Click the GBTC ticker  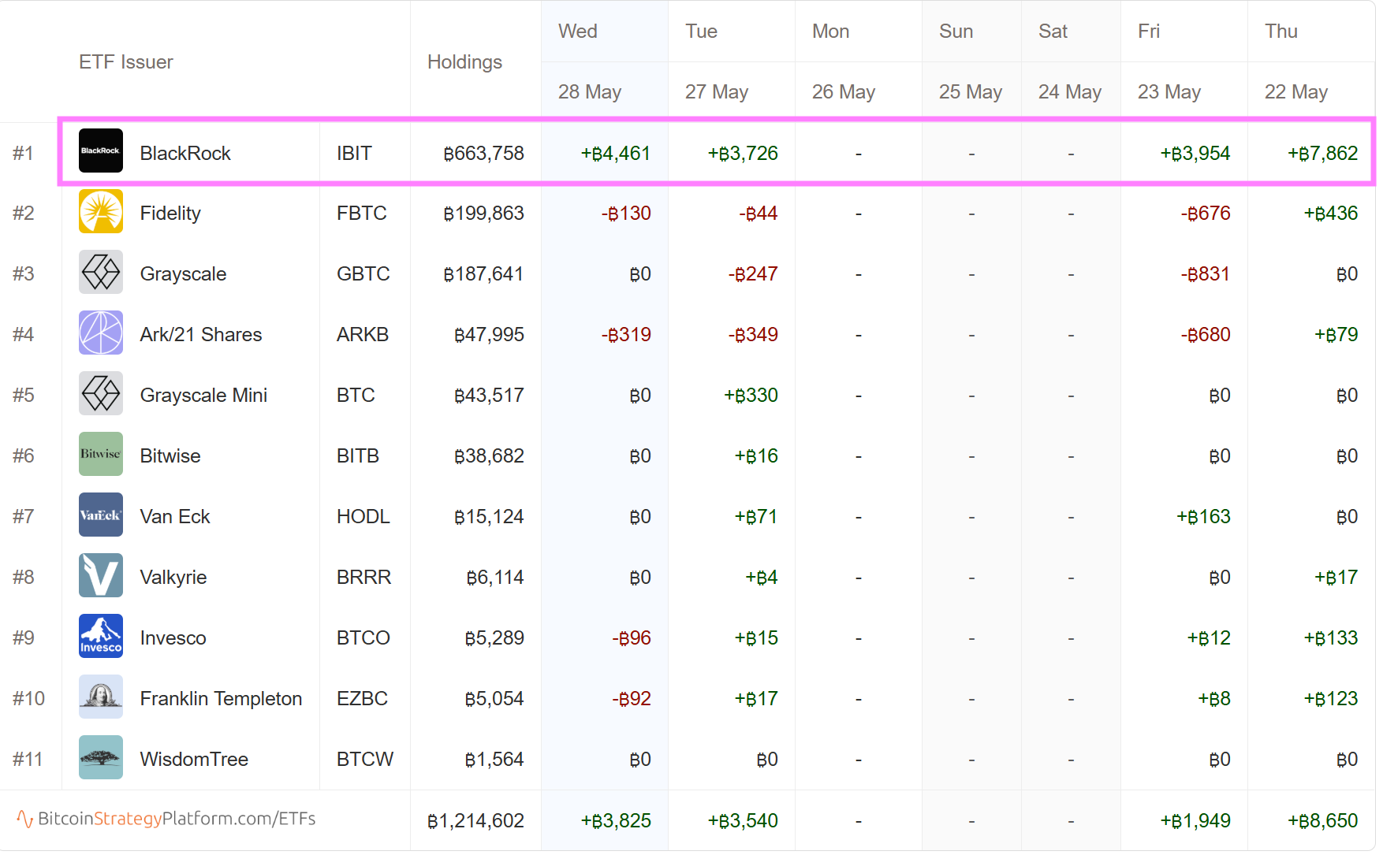click(x=363, y=274)
